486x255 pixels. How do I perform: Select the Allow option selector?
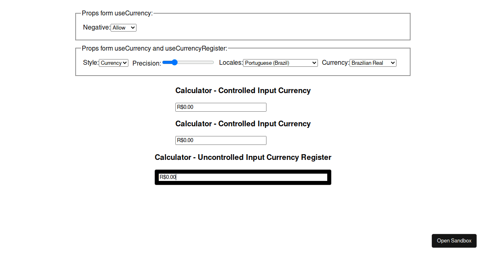pos(123,28)
